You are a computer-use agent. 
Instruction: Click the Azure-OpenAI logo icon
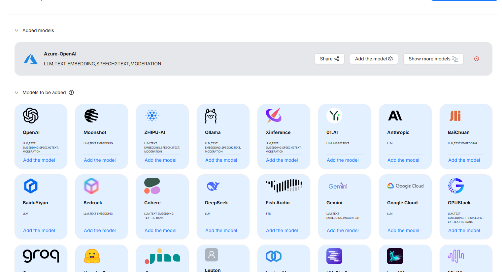(31, 59)
